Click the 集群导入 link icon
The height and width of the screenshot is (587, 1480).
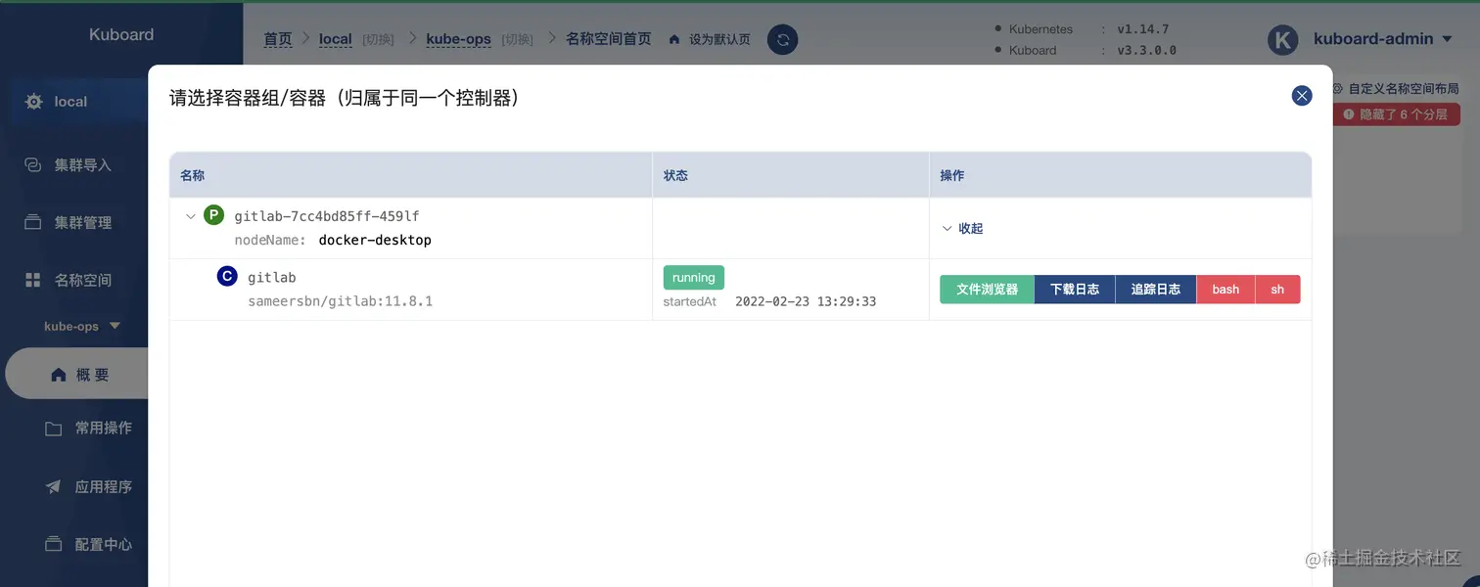[x=33, y=165]
